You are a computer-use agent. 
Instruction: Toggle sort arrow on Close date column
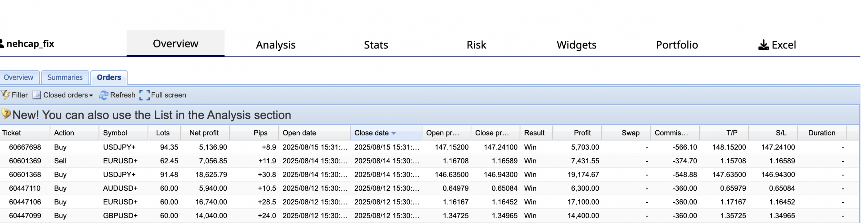(393, 133)
